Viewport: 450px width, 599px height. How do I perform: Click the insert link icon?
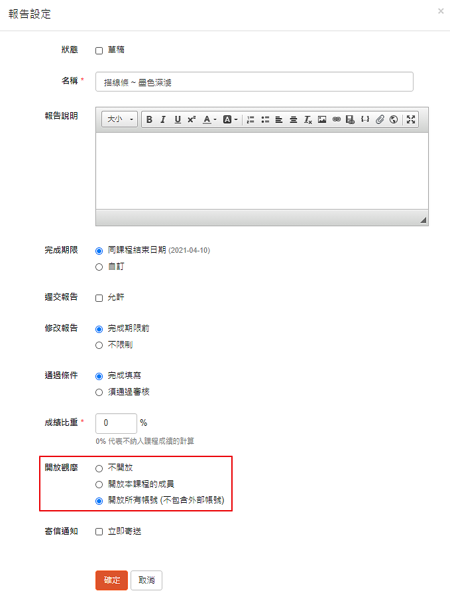[336, 119]
